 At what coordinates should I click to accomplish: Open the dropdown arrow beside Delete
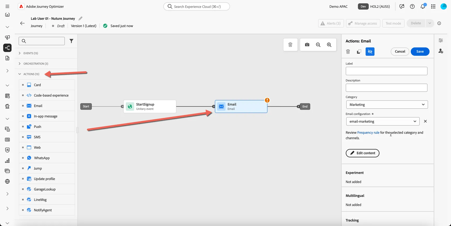(430, 23)
